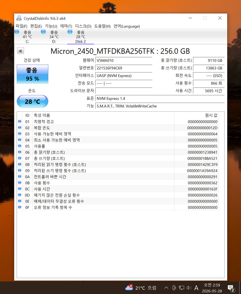Screen dimensions: 241x294
Task: Click total host writes value 13863 GB
Action: tap(209, 68)
